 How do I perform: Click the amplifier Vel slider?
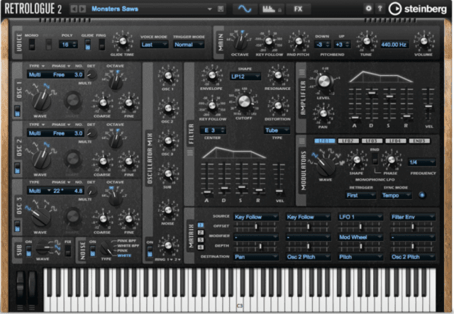[428, 106]
